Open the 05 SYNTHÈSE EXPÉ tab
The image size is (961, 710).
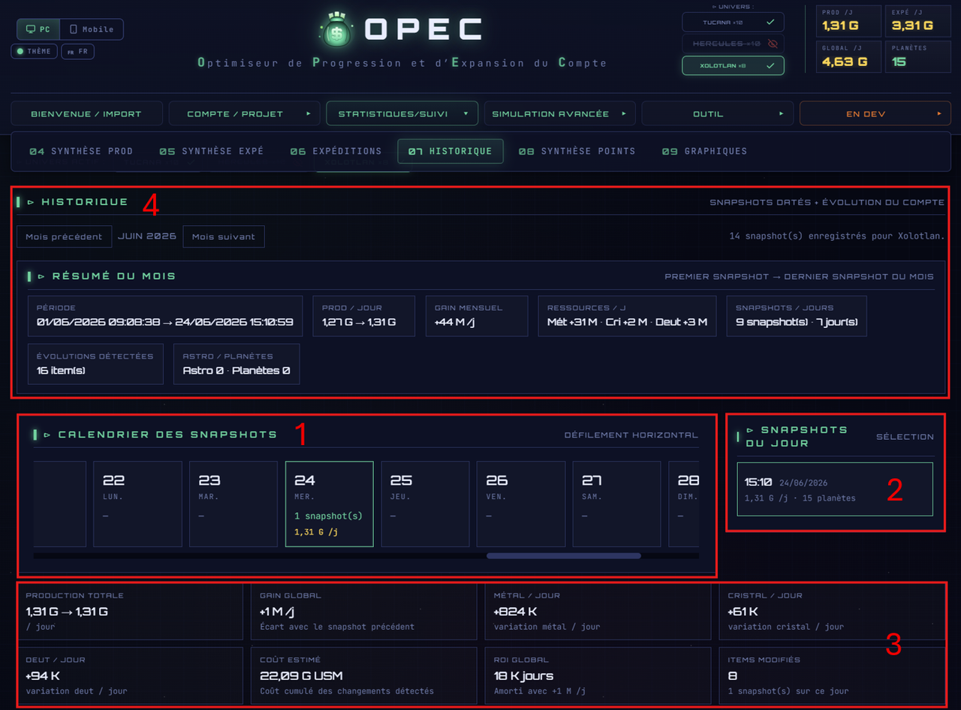(x=212, y=151)
